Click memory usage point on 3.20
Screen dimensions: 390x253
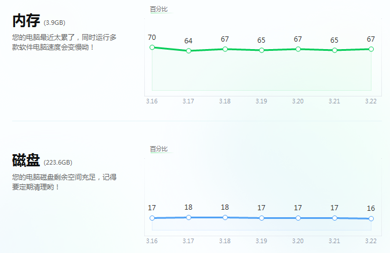coord(298,49)
